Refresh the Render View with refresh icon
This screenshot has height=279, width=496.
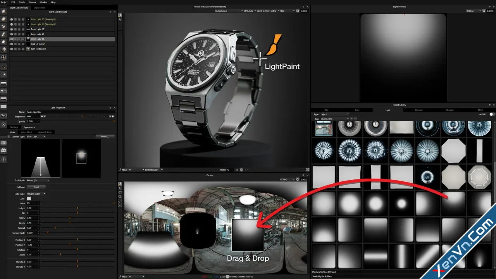coord(241,170)
